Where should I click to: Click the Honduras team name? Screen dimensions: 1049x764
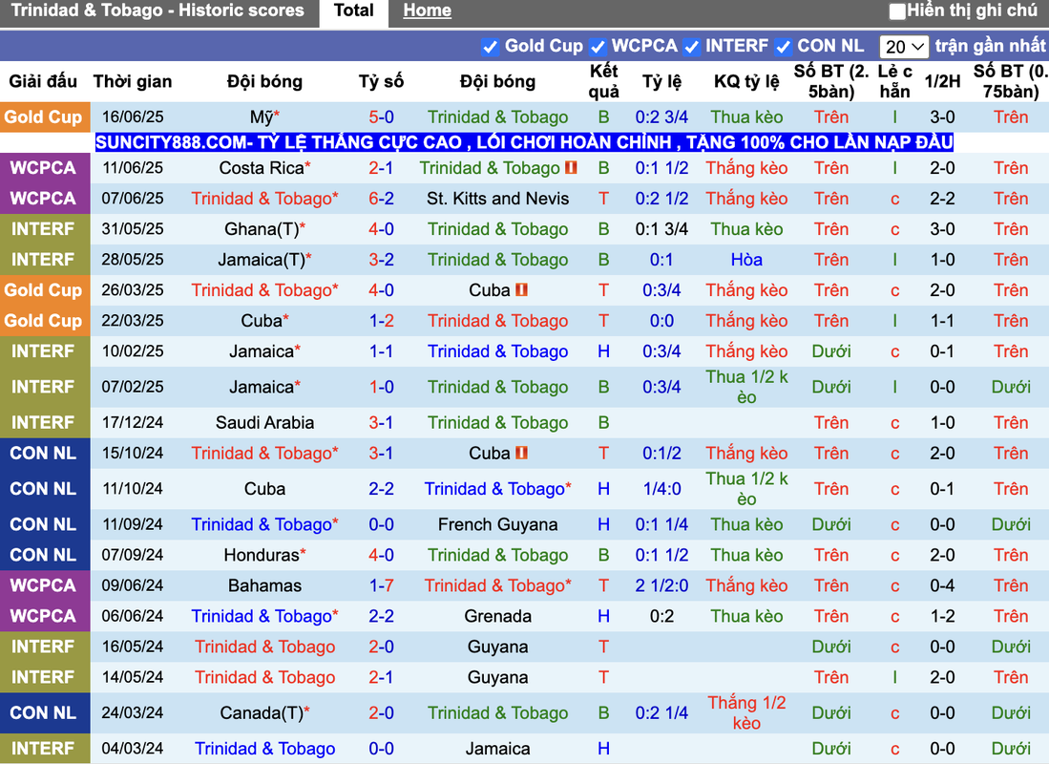pyautogui.click(x=262, y=555)
